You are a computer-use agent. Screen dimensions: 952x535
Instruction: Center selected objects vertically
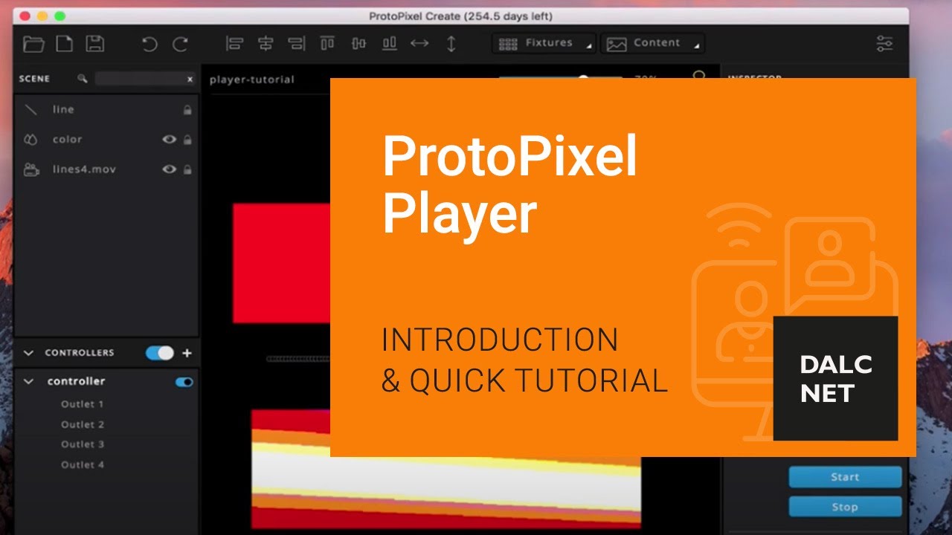click(358, 43)
